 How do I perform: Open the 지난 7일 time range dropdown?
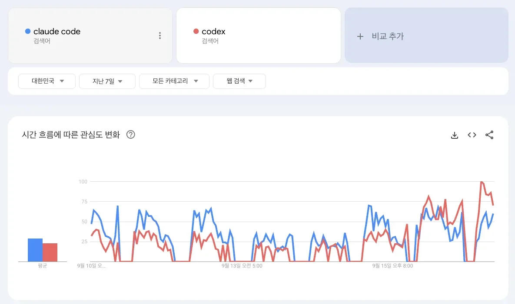tap(107, 81)
